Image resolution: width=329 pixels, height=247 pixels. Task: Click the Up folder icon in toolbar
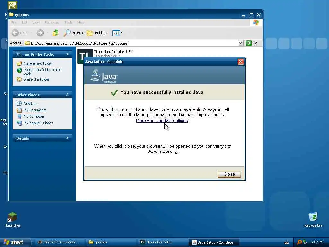pos(56,33)
